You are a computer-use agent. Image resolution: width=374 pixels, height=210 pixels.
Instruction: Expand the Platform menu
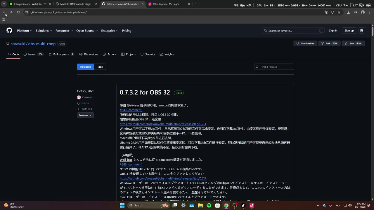click(x=24, y=31)
